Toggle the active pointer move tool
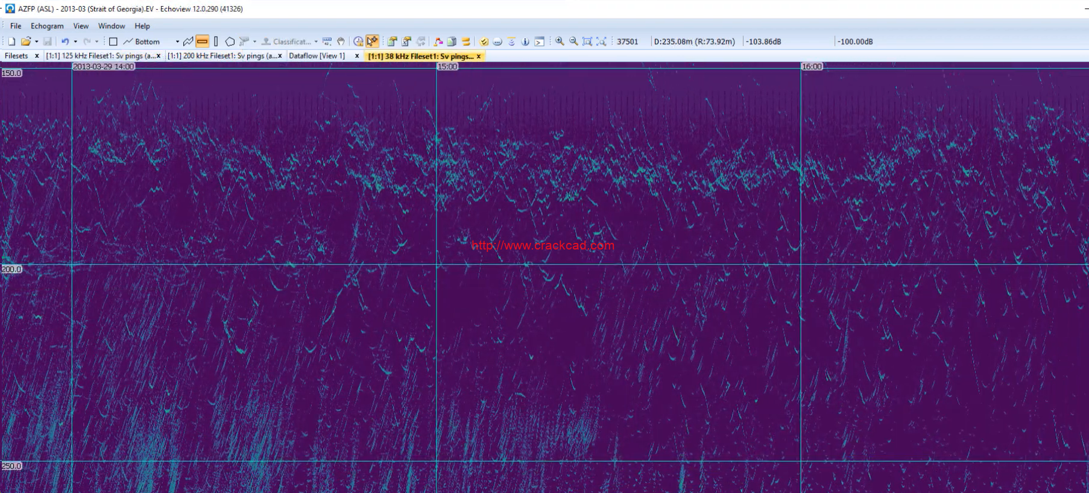Viewport: 1089px width, 493px height. 373,42
